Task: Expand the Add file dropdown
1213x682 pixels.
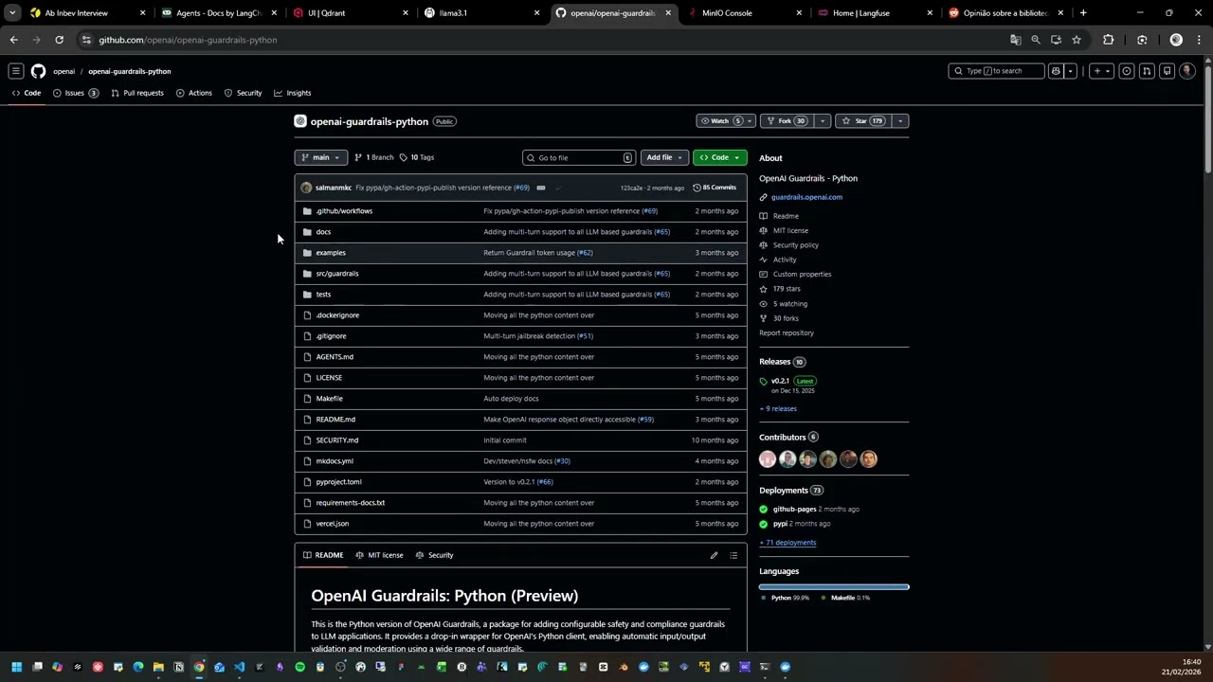Action: coord(664,157)
